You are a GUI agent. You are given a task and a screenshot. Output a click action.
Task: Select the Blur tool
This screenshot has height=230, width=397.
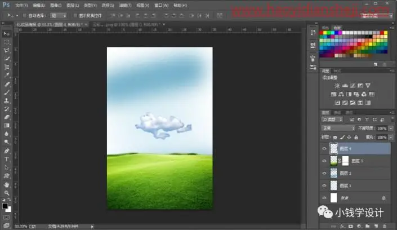[7, 134]
